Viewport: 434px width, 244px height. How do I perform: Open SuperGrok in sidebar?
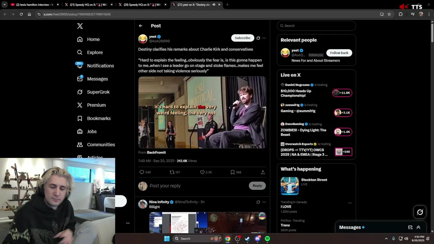pos(93,92)
